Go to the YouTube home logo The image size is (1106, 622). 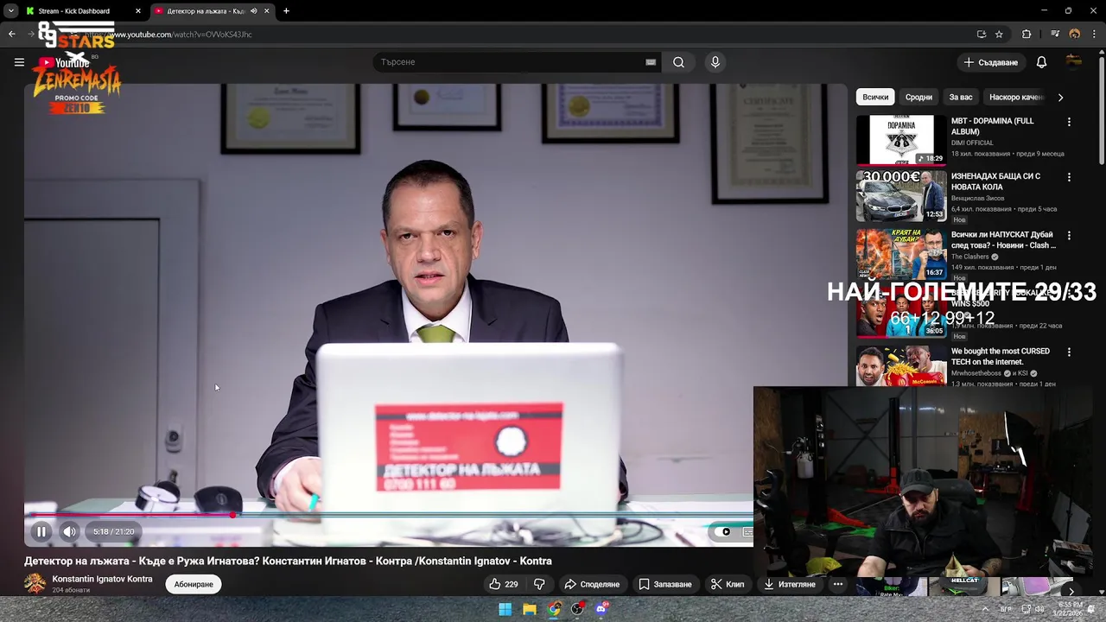(64, 62)
